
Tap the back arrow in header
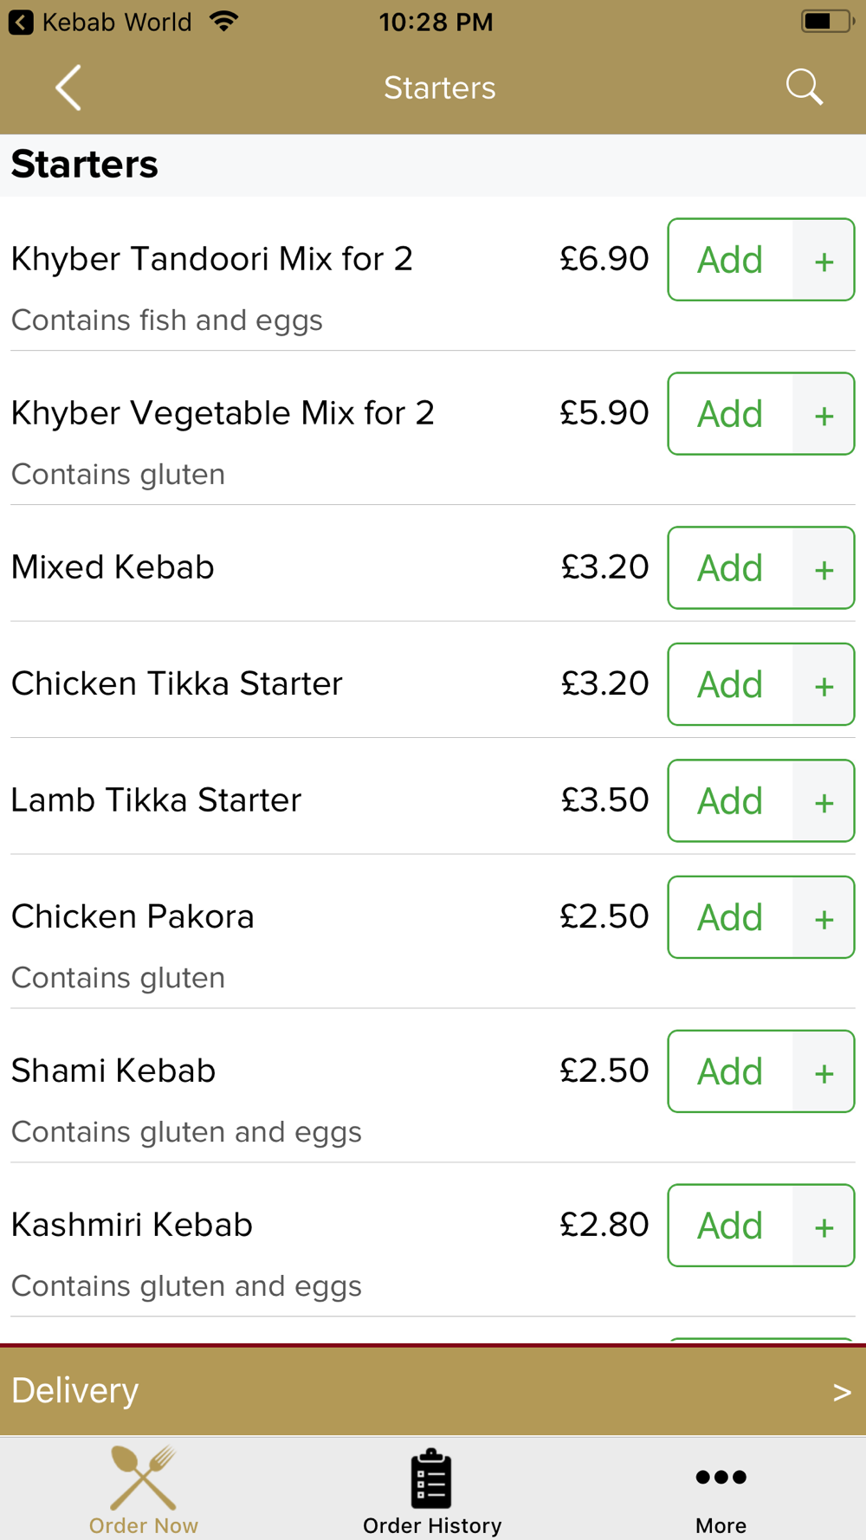click(68, 87)
